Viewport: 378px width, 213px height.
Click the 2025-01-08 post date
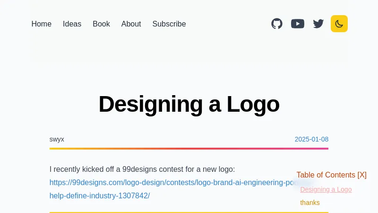(311, 139)
